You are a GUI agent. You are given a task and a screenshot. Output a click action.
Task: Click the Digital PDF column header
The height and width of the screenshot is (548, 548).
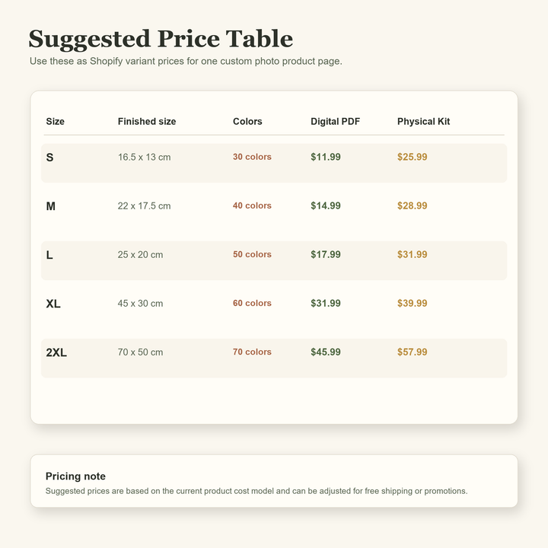pyautogui.click(x=335, y=121)
